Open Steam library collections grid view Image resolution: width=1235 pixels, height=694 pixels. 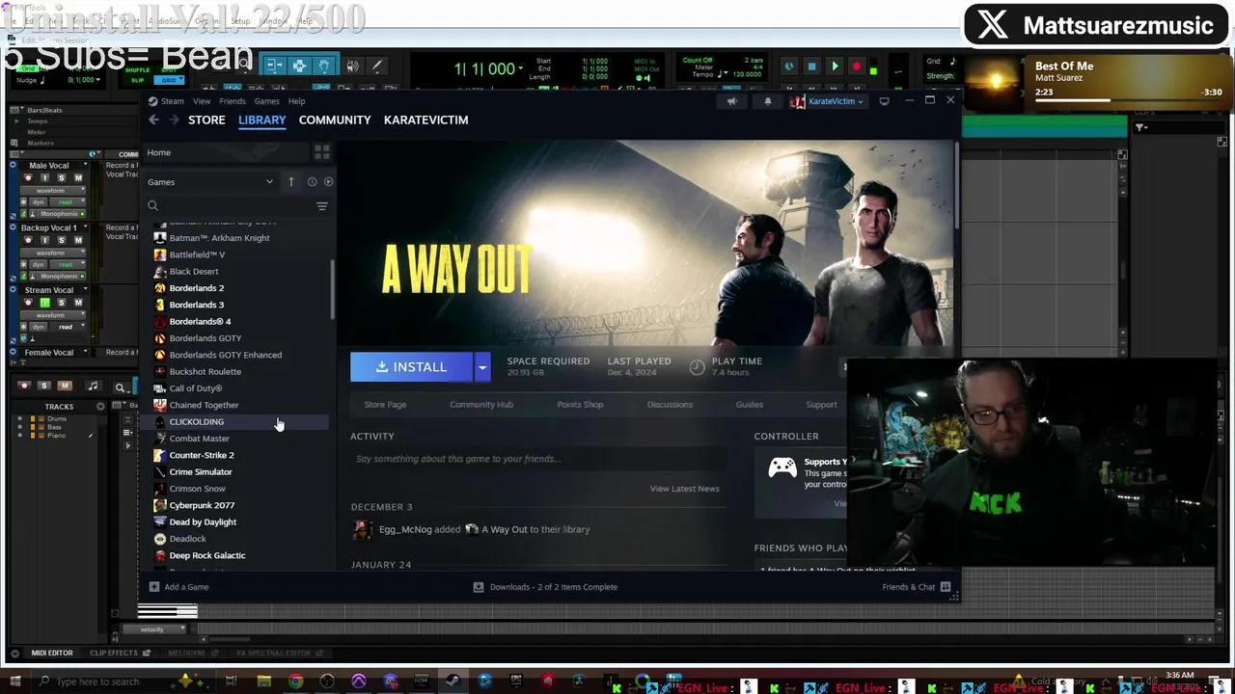322,152
